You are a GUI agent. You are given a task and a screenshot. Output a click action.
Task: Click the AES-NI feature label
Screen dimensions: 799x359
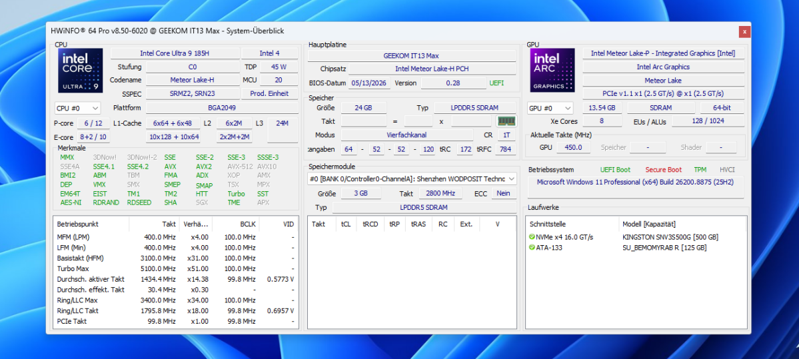click(71, 202)
